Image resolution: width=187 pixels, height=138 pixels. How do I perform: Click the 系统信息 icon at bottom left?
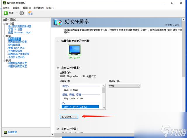tap(5, 132)
